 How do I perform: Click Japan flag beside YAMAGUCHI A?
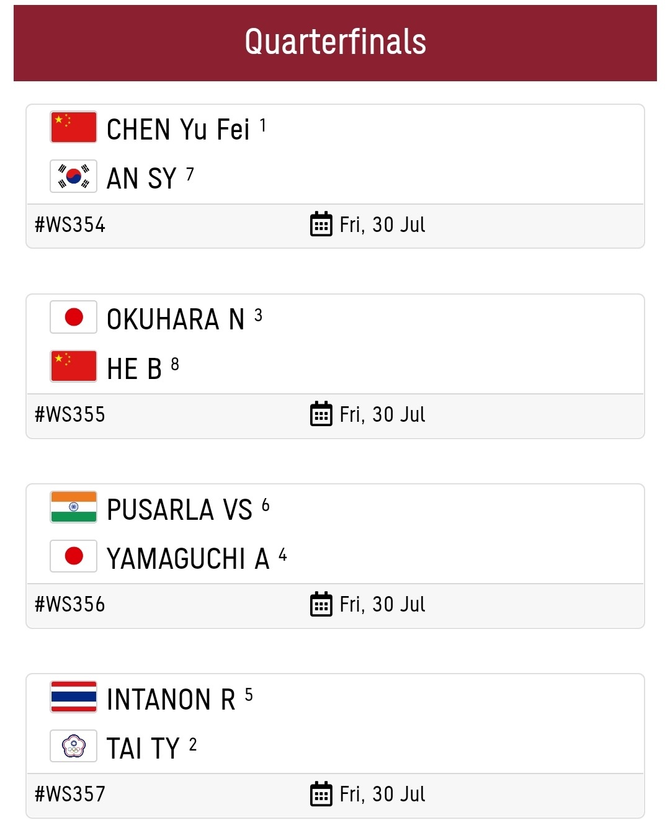73,556
